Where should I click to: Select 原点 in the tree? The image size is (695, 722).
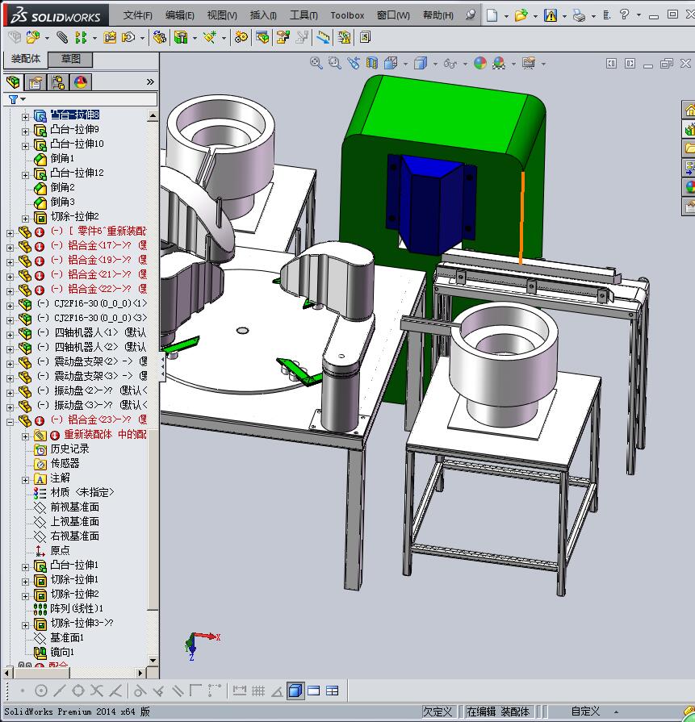[x=60, y=550]
